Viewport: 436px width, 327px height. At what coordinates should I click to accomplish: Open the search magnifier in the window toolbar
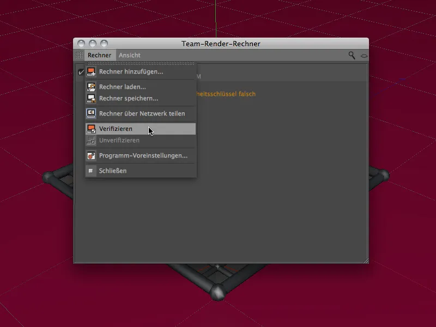coord(352,56)
